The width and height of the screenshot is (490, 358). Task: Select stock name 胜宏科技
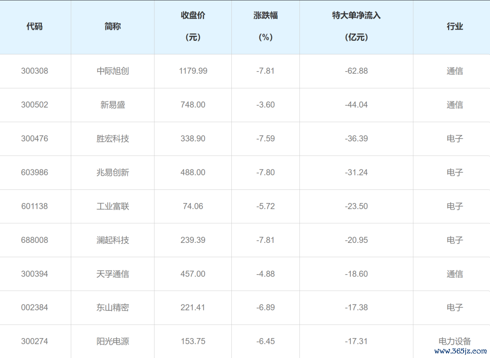[x=113, y=139]
